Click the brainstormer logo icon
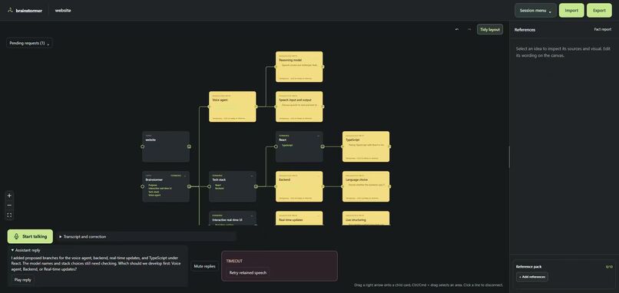The height and width of the screenshot is (293, 619). click(x=10, y=10)
